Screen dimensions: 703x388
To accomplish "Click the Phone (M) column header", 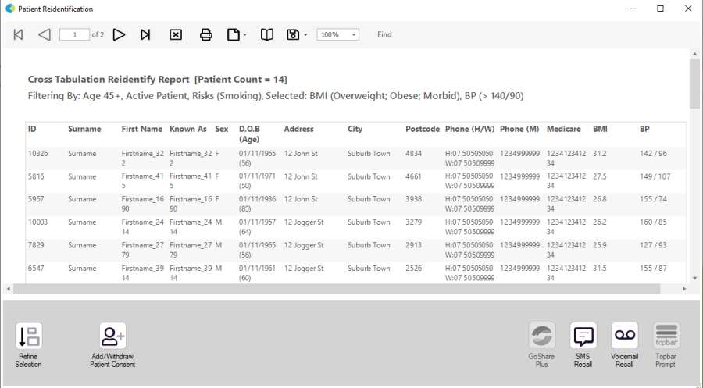I will pyautogui.click(x=519, y=129).
